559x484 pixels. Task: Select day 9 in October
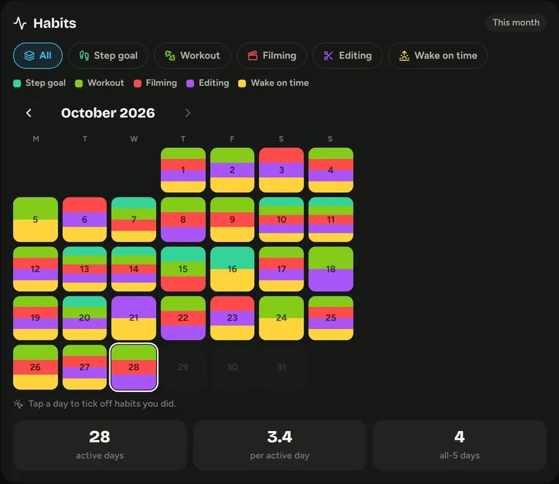coord(232,219)
